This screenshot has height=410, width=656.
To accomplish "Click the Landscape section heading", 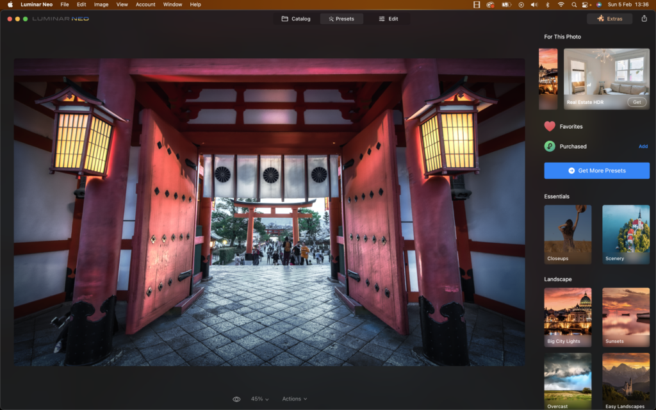I will [x=558, y=279].
